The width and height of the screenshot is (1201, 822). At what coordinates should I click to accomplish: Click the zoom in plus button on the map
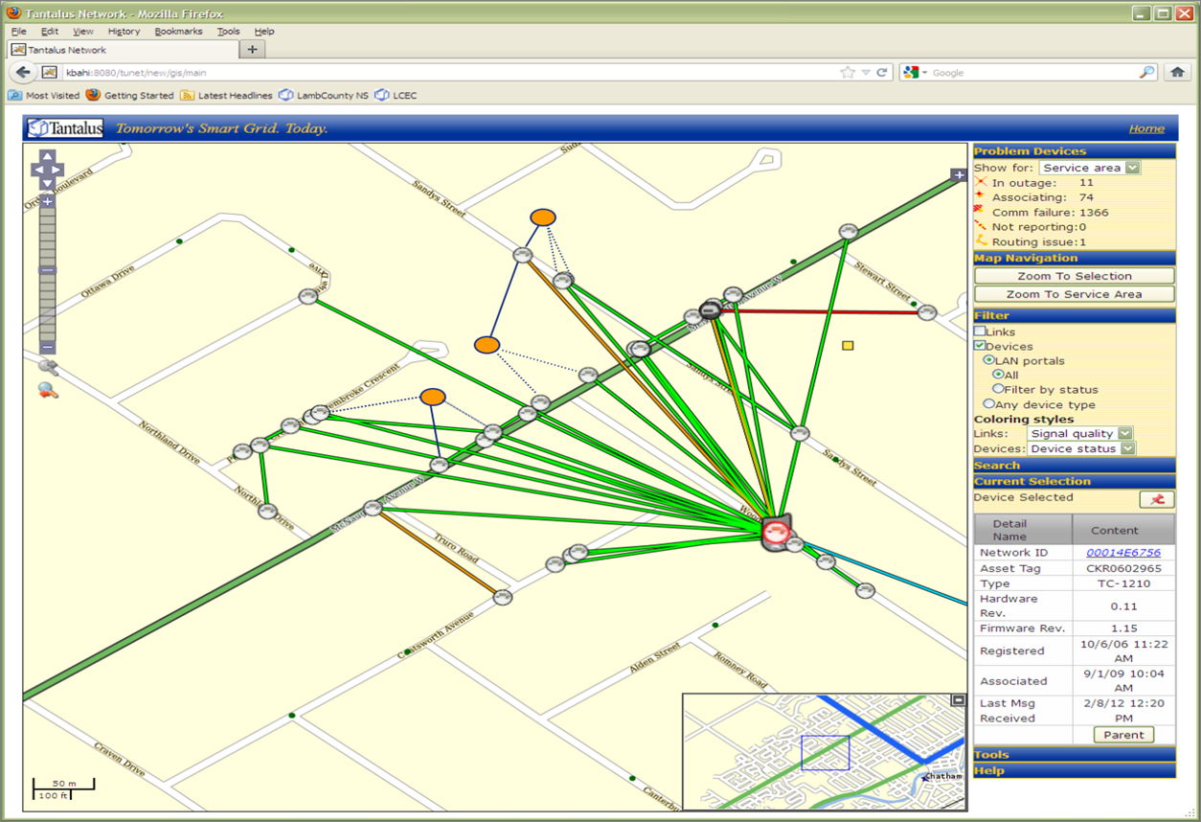[47, 201]
